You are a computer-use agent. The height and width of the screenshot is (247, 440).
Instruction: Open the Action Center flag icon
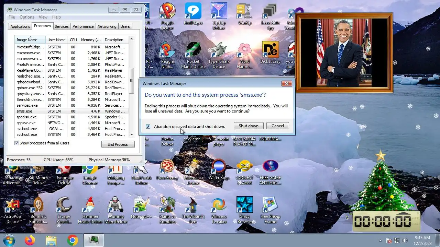coord(389,240)
